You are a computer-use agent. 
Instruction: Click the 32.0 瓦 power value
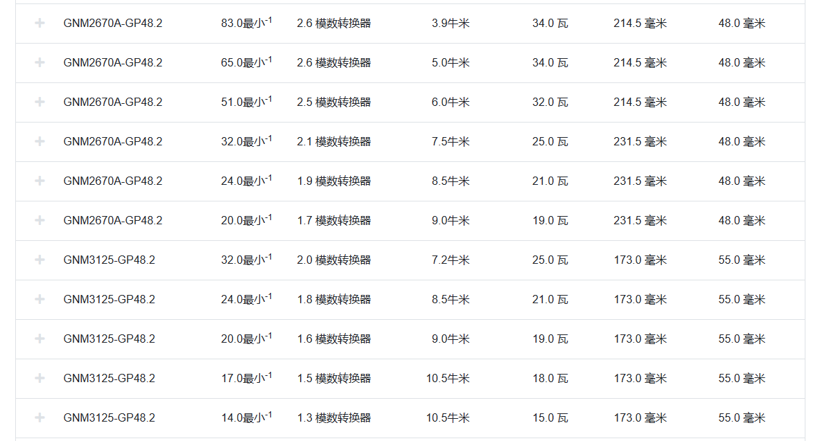click(x=550, y=102)
